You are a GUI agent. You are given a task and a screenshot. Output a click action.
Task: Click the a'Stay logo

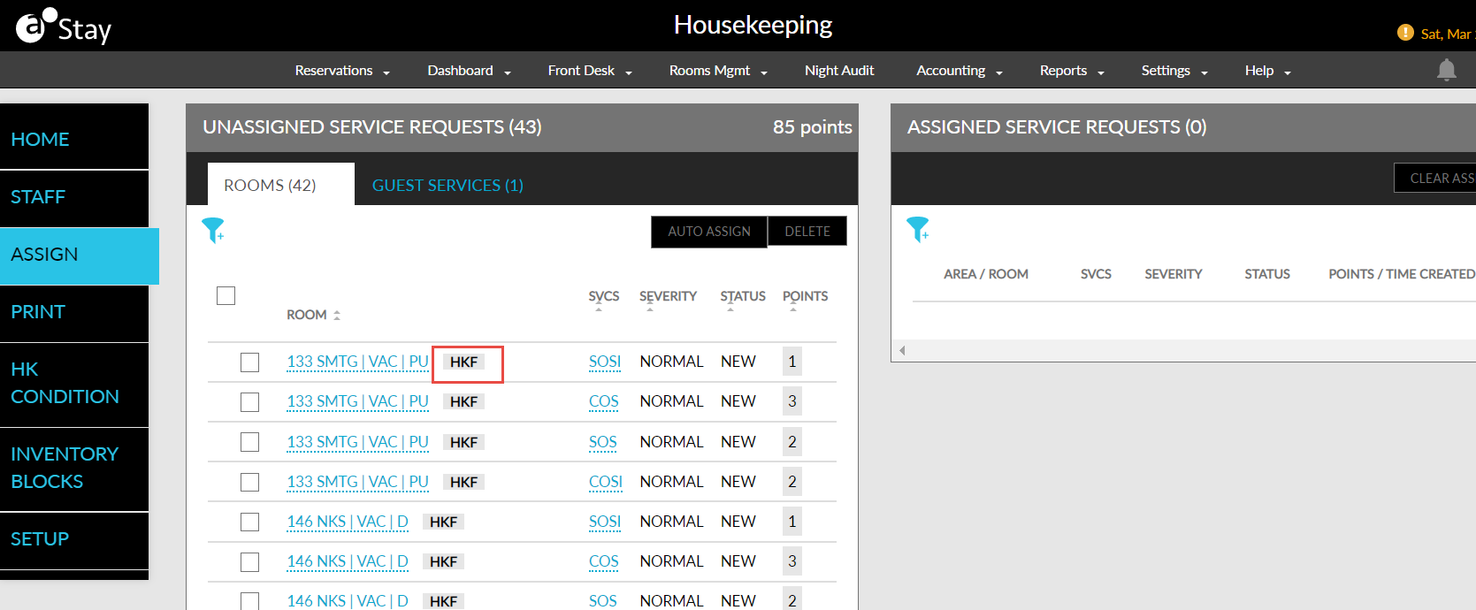tap(64, 27)
